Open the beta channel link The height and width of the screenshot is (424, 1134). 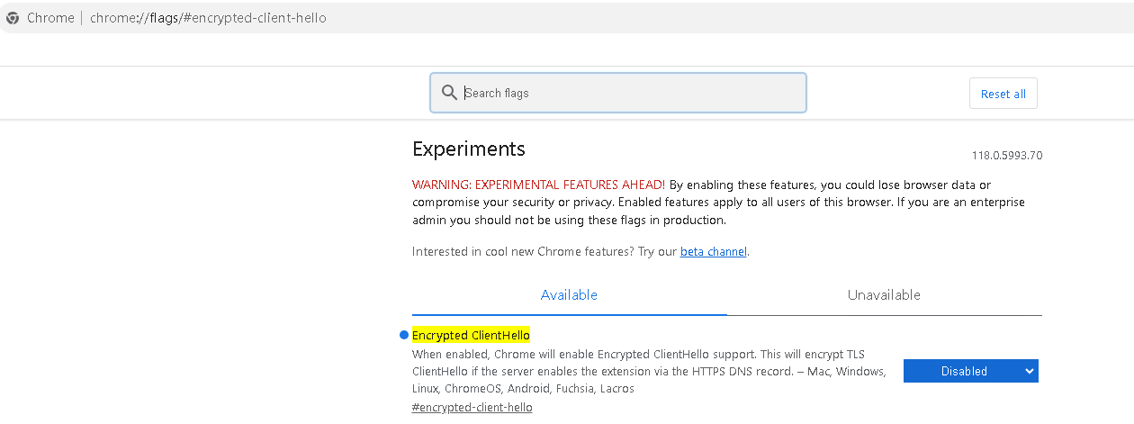(x=713, y=252)
